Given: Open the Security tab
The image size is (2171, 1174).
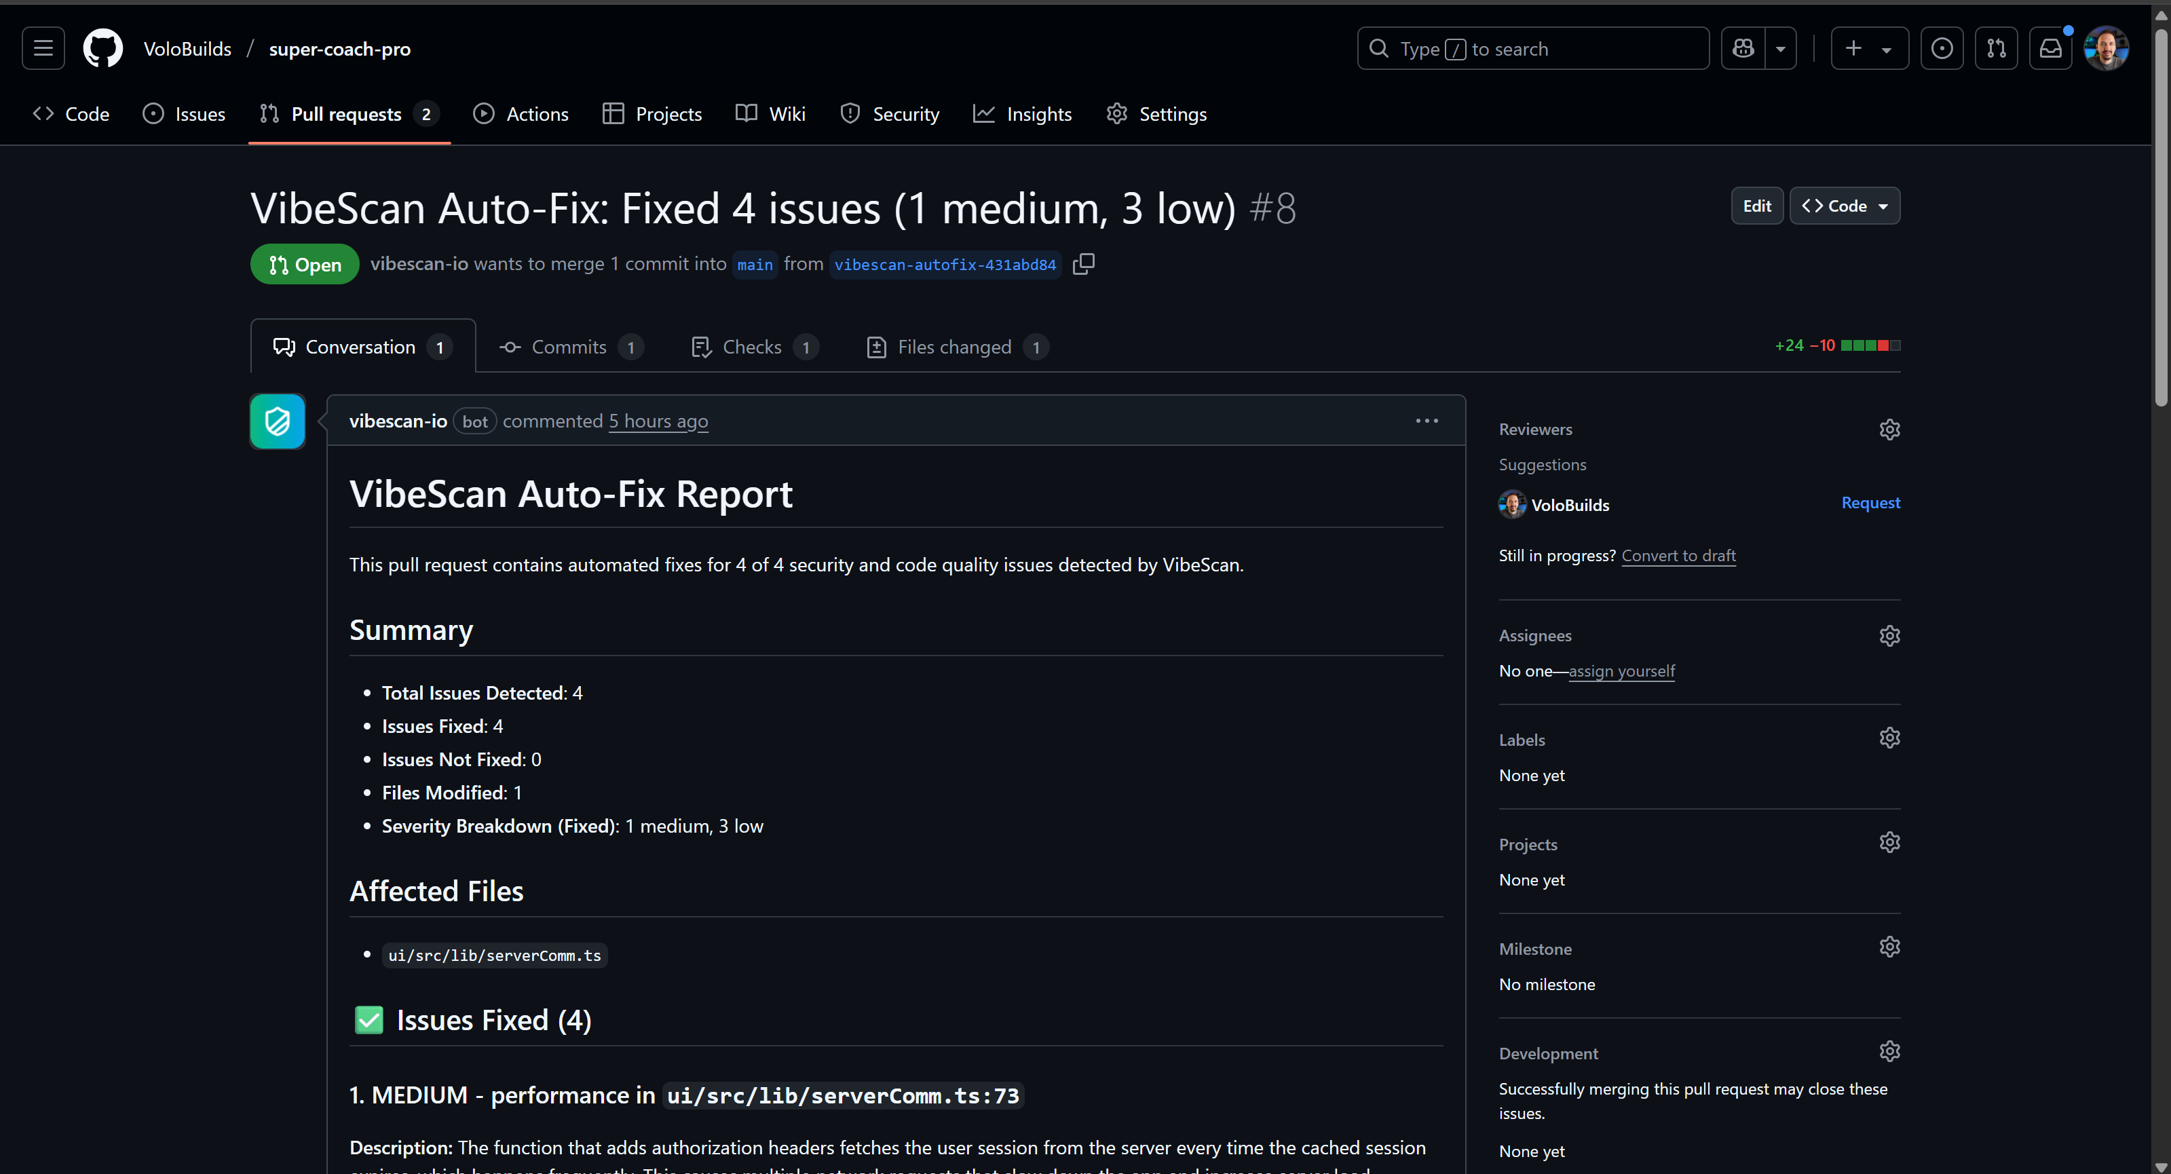Looking at the screenshot, I should (x=889, y=114).
